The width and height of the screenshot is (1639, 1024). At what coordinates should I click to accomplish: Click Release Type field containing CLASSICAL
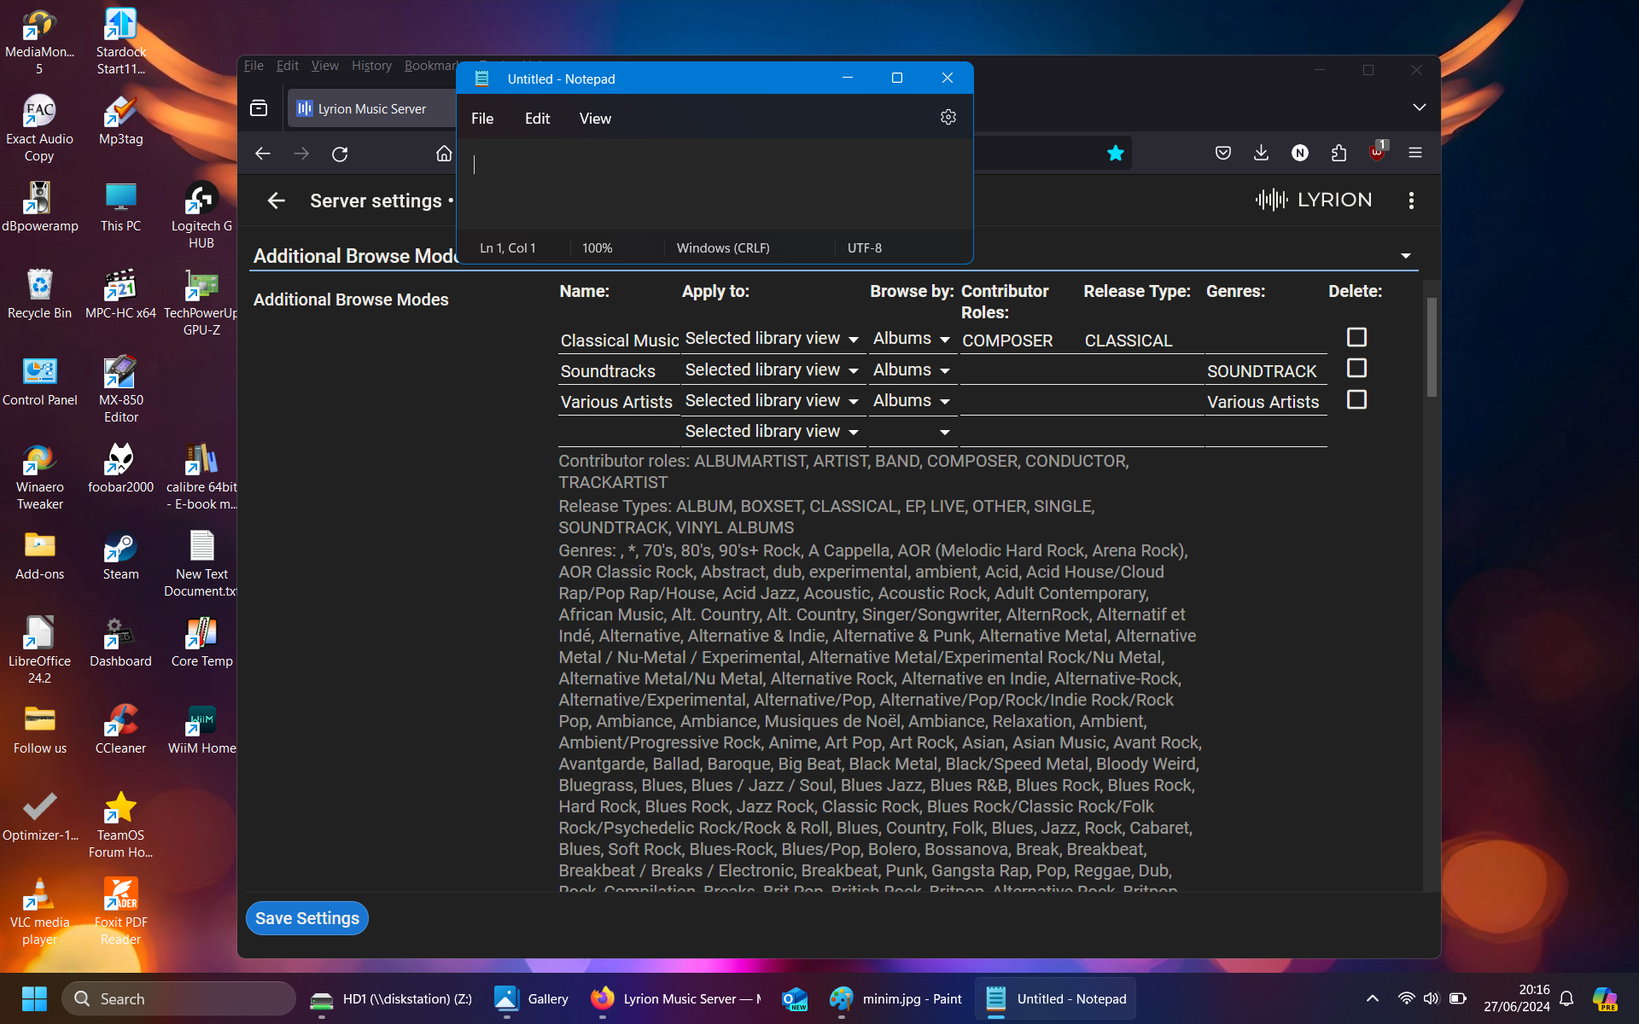pyautogui.click(x=1143, y=340)
